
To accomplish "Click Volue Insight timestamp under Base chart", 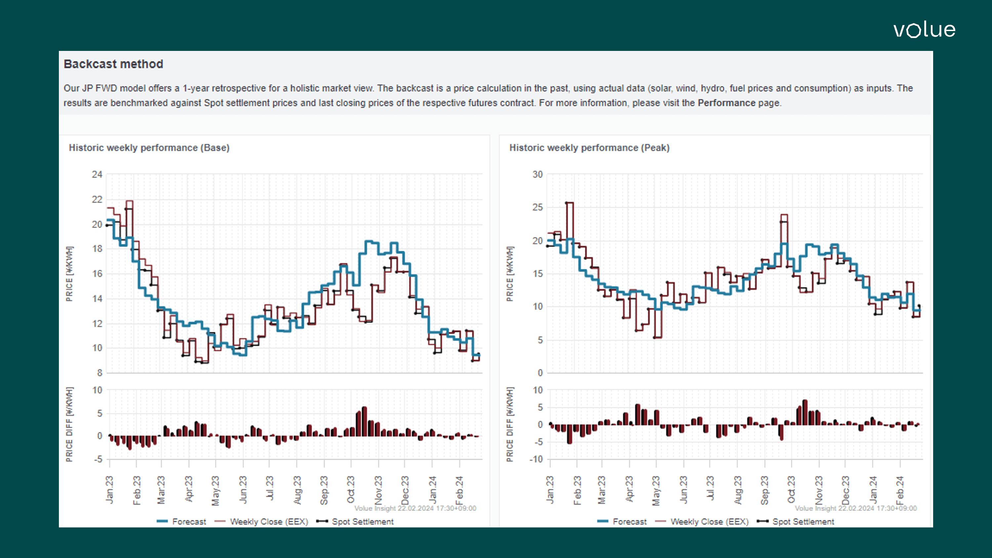I will [415, 508].
